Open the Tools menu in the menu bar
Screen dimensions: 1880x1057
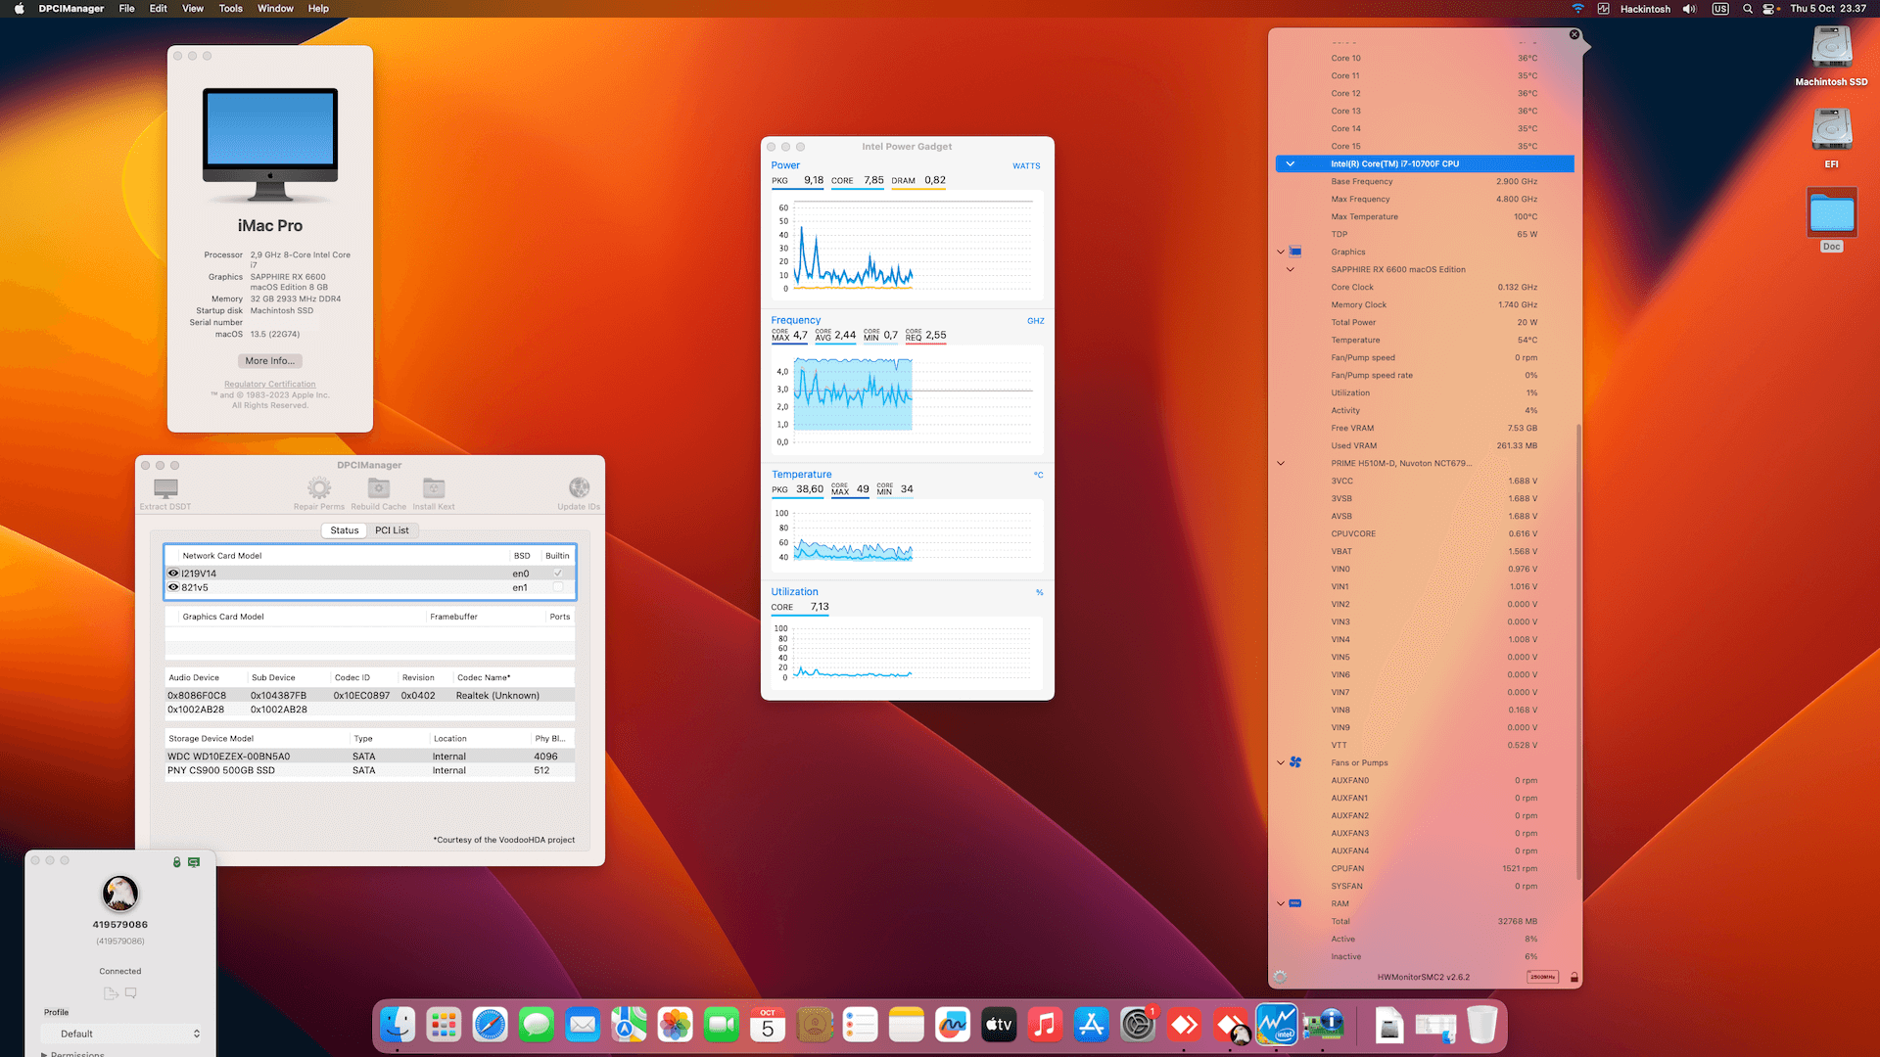230,9
